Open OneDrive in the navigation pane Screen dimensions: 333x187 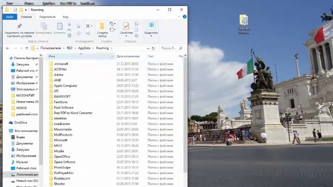click(20, 123)
